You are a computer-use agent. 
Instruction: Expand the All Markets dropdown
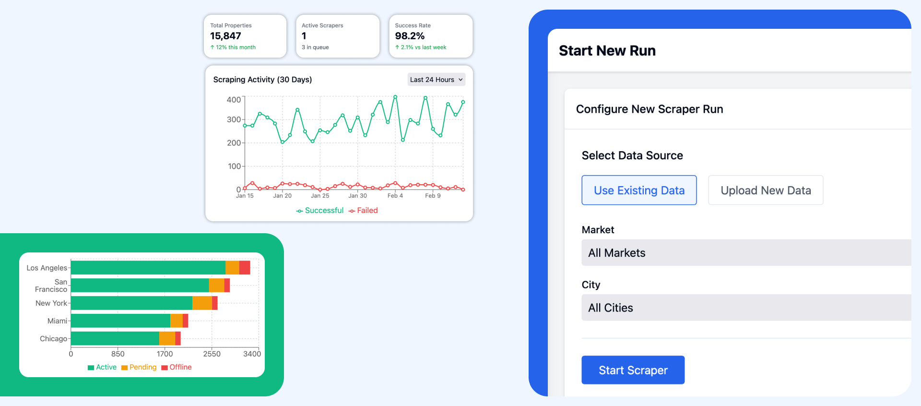[746, 253]
